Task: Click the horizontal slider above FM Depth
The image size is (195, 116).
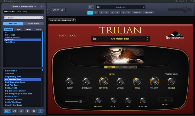Action: [x=80, y=101]
